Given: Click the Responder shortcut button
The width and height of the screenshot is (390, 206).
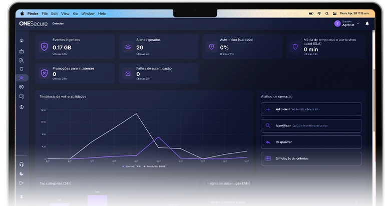Looking at the screenshot, I should 311,142.
